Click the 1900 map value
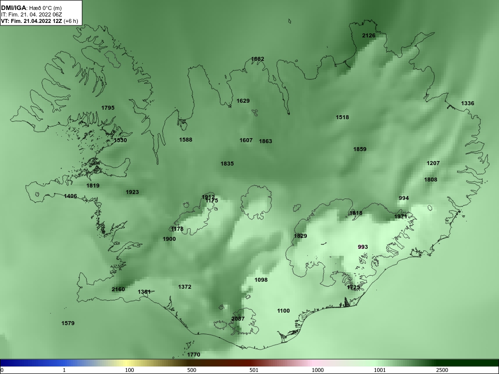The width and height of the screenshot is (499, 374). (x=169, y=239)
